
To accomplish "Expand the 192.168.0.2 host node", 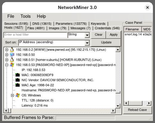I will pos(7,50).
